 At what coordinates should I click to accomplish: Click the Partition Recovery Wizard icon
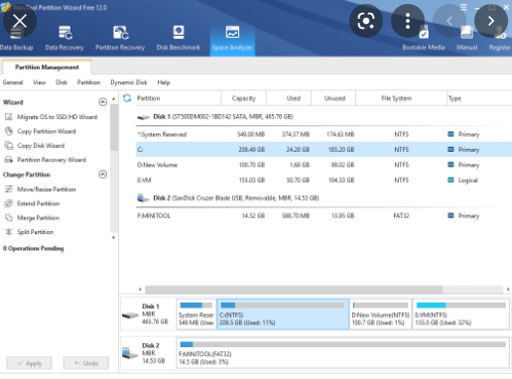(9, 160)
